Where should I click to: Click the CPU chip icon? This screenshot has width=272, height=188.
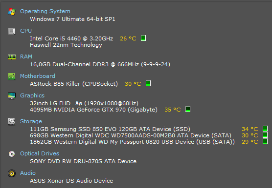click(x=12, y=31)
